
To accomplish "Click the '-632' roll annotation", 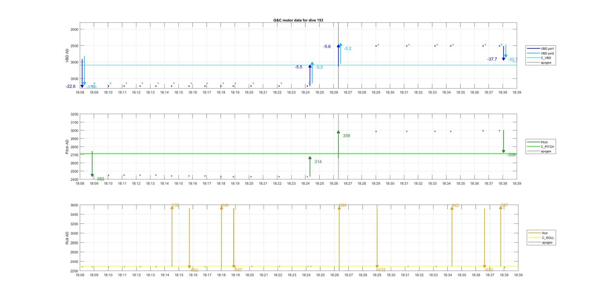I will coord(382,270).
